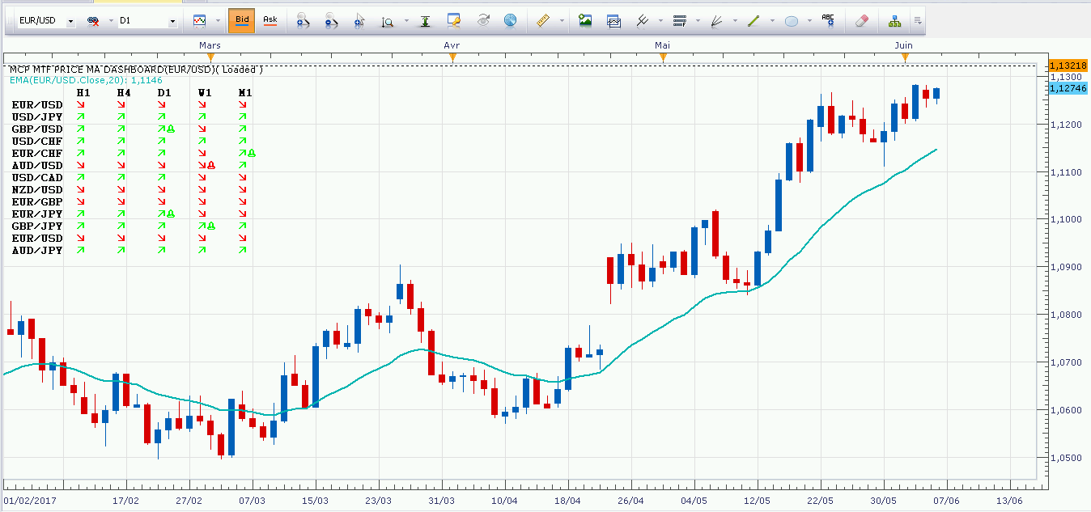The image size is (1091, 512).
Task: Expand the ellipse shape dropdown arrow
Action: [x=809, y=20]
